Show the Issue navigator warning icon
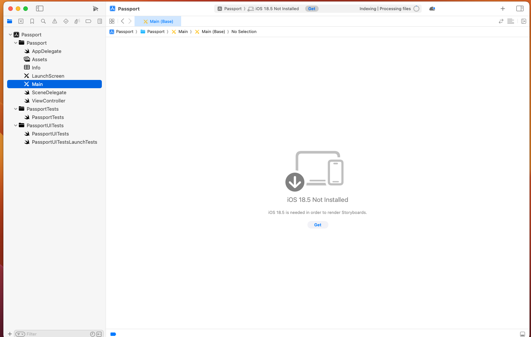The height and width of the screenshot is (337, 531). click(54, 21)
